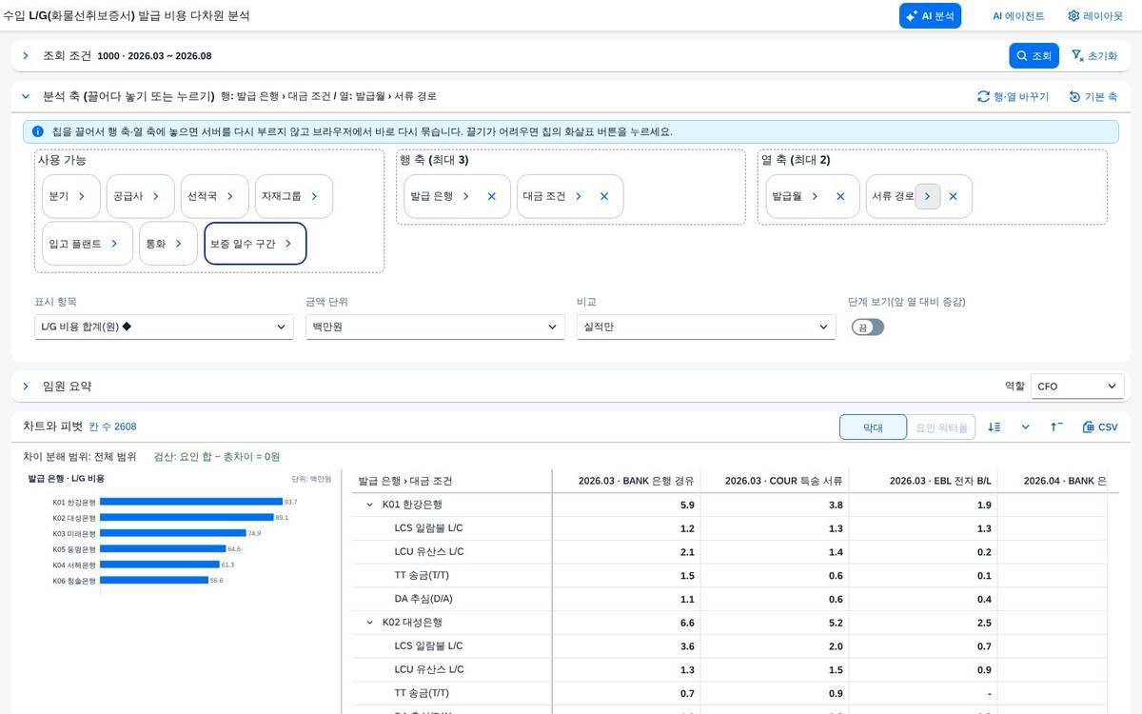This screenshot has height=714, width=1142.
Task: Move 선적국 chip with its arrow
Action: tap(229, 196)
